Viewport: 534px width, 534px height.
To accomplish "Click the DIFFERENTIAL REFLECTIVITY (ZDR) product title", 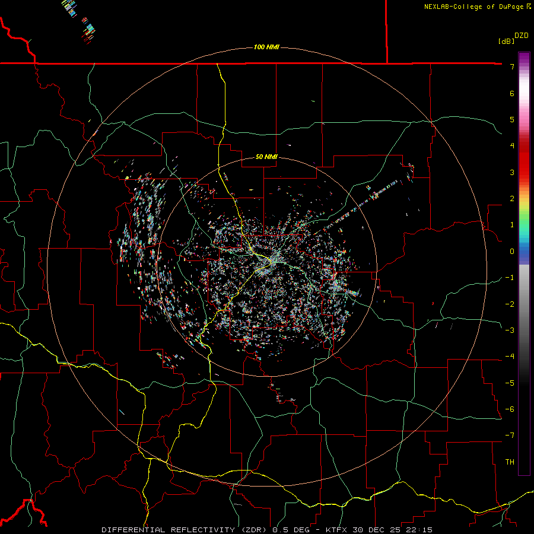I will pyautogui.click(x=185, y=530).
